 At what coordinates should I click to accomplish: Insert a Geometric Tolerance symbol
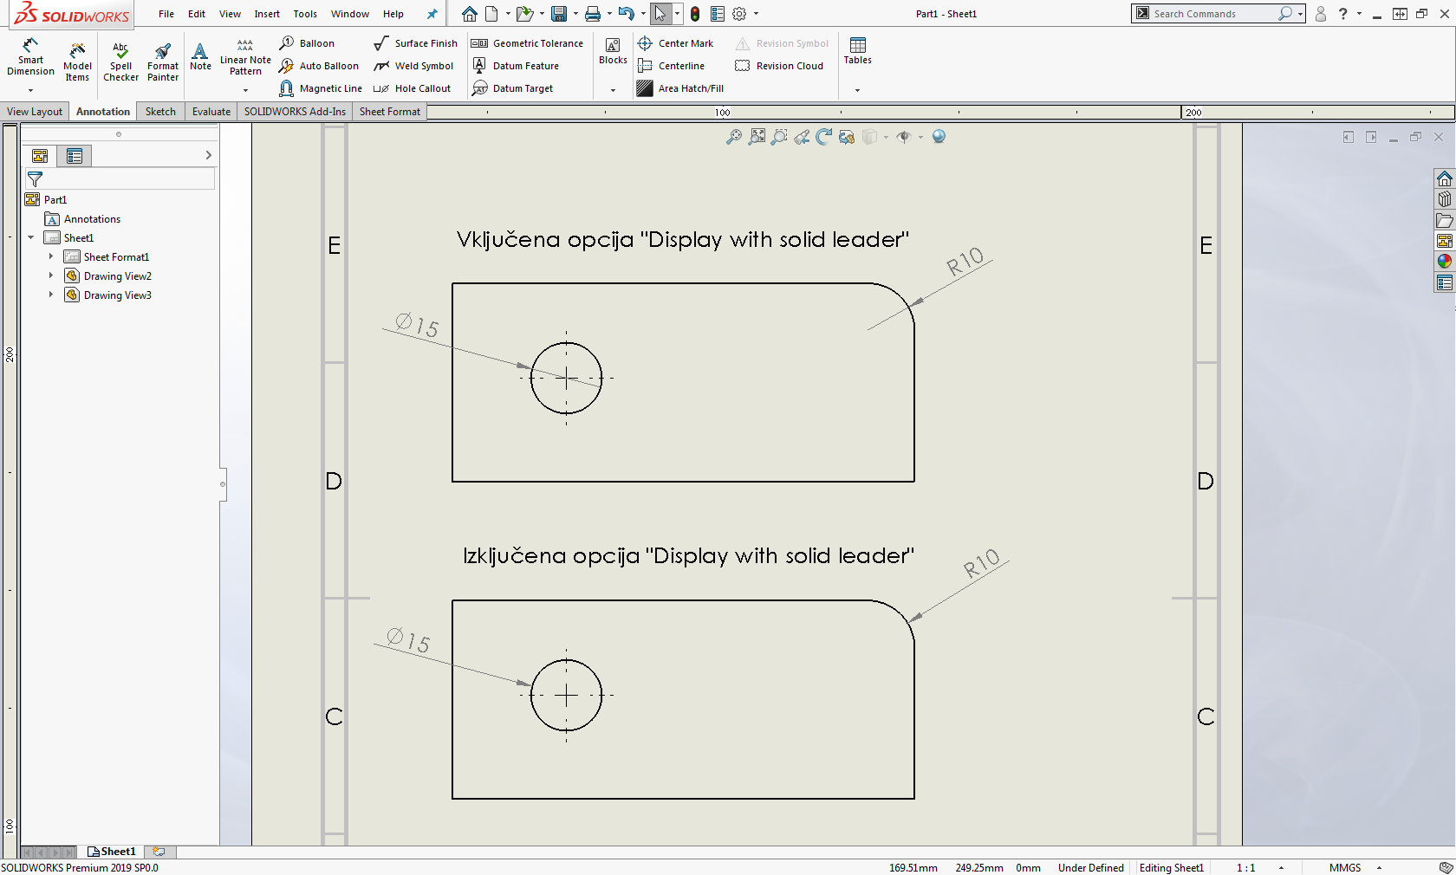pyautogui.click(x=527, y=43)
